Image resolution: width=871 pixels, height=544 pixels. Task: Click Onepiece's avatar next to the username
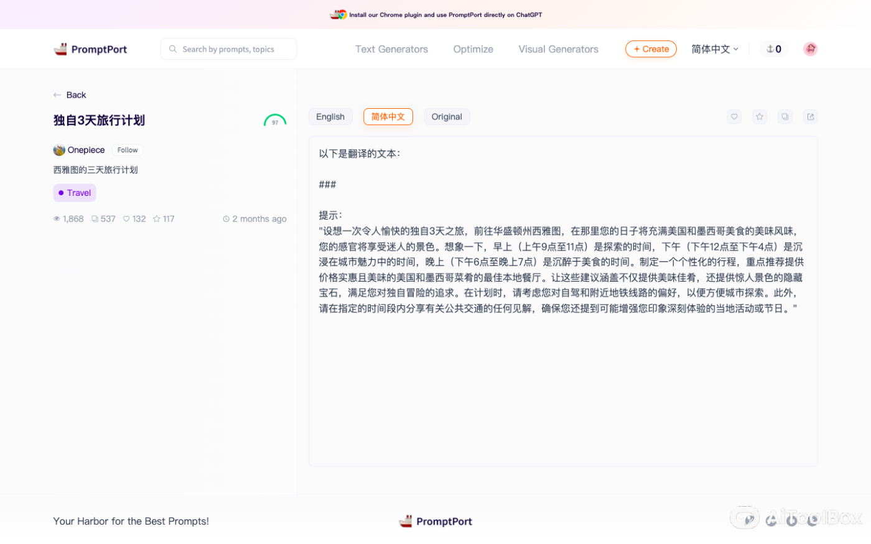coord(59,149)
